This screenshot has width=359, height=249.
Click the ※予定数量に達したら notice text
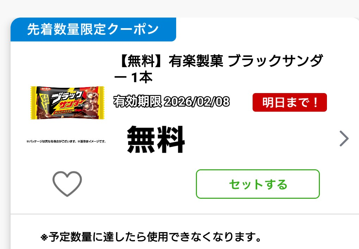point(151,237)
